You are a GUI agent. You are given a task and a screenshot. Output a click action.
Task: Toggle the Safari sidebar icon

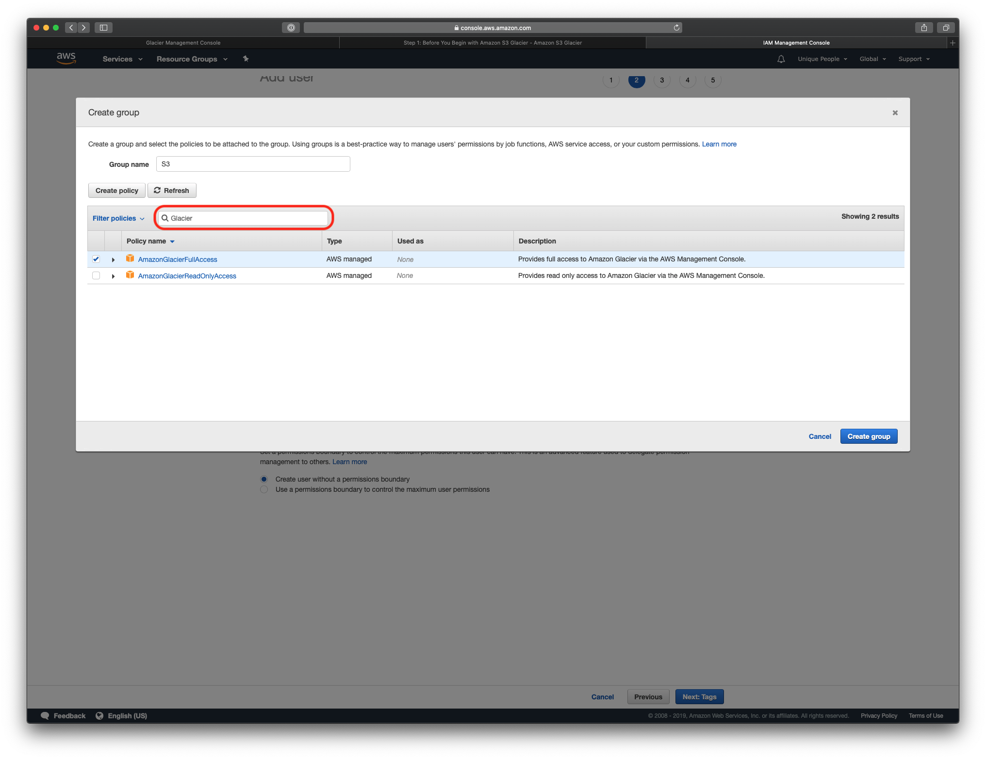tap(103, 28)
